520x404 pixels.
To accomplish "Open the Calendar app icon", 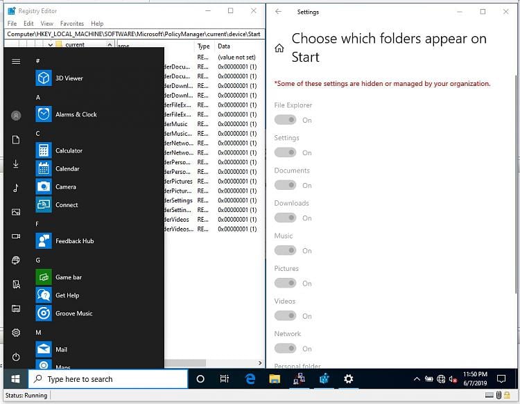I will [x=44, y=168].
